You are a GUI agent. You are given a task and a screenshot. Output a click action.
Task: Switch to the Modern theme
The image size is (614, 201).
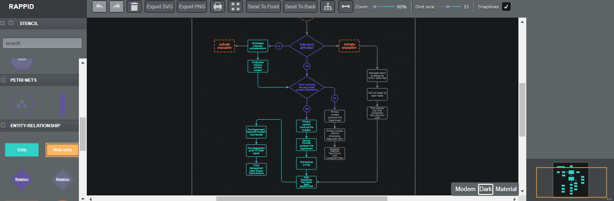coord(465,189)
